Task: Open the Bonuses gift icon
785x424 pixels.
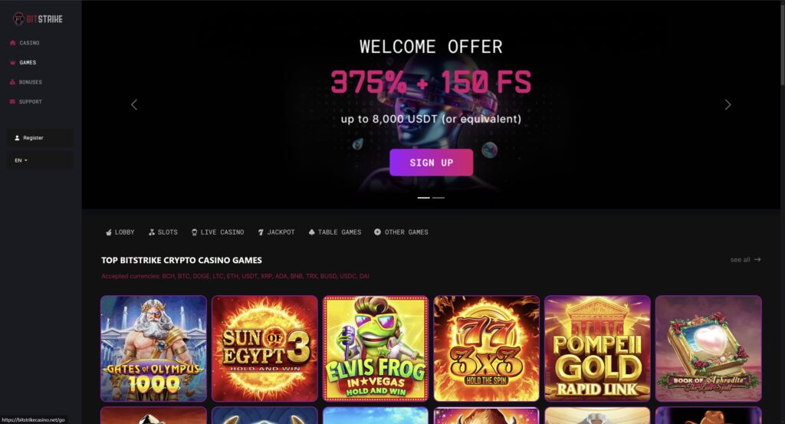Action: [12, 82]
